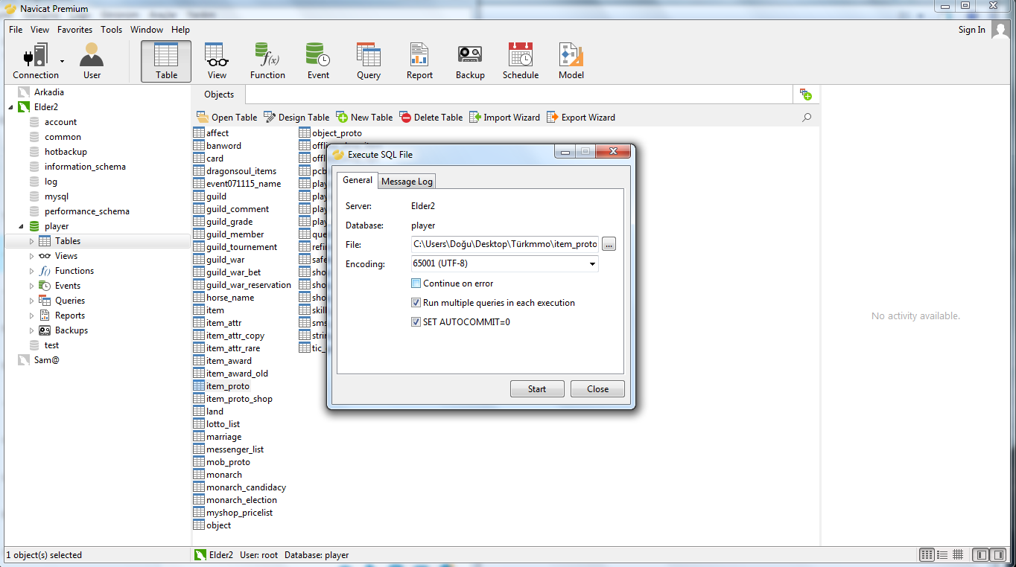Click the File path input field
The image size is (1016, 567).
click(x=504, y=244)
